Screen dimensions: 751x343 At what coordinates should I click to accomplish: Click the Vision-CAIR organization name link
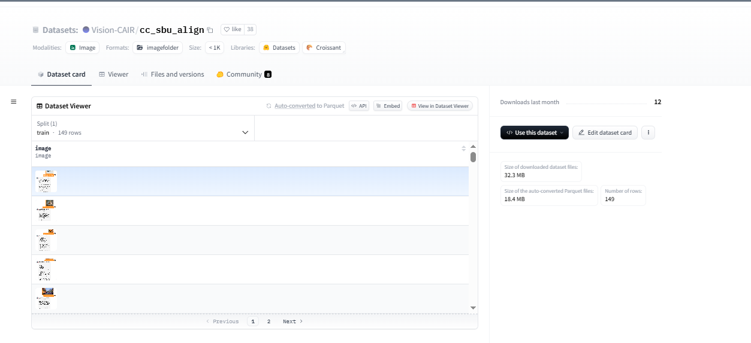(x=113, y=30)
